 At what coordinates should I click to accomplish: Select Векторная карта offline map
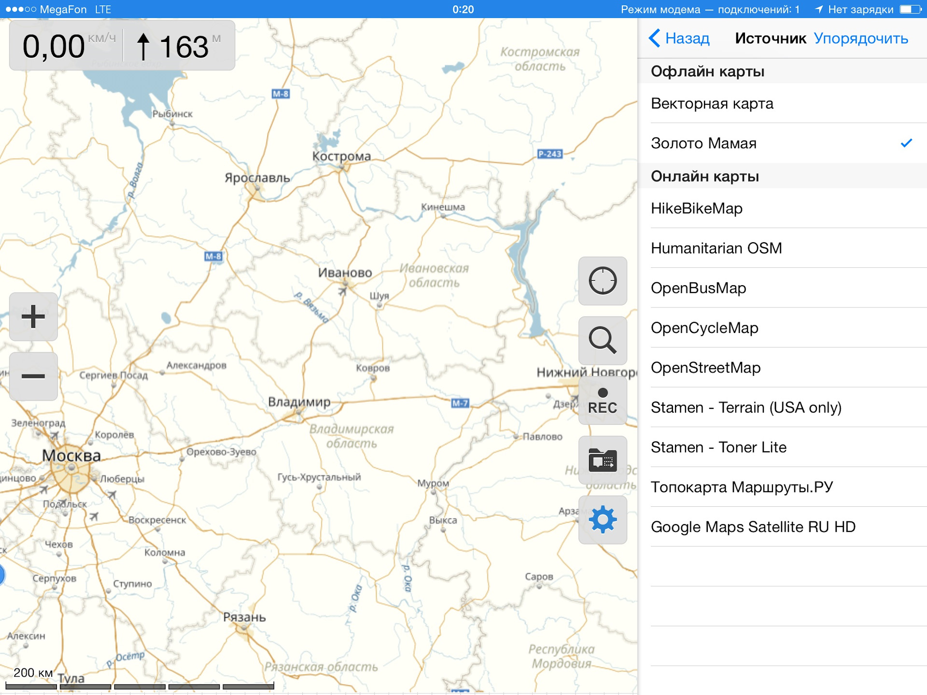click(782, 103)
